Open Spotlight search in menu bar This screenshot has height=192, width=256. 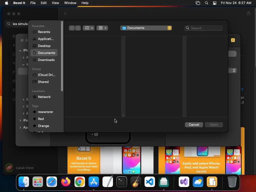tap(206, 3)
